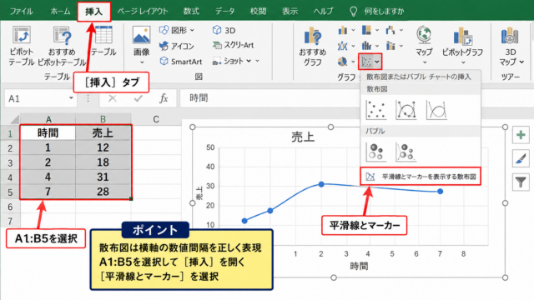Click the Chart Styles brush button

click(x=521, y=158)
